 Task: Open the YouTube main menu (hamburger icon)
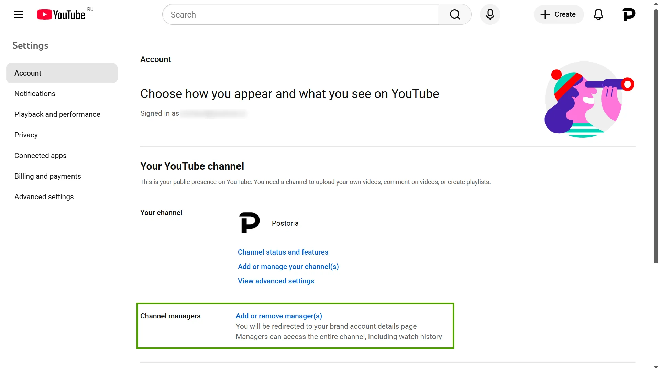click(x=19, y=14)
